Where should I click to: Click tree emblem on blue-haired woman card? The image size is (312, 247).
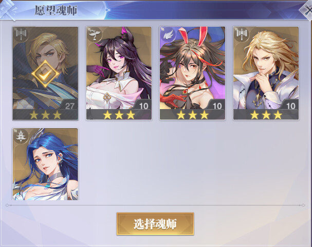[21, 136]
